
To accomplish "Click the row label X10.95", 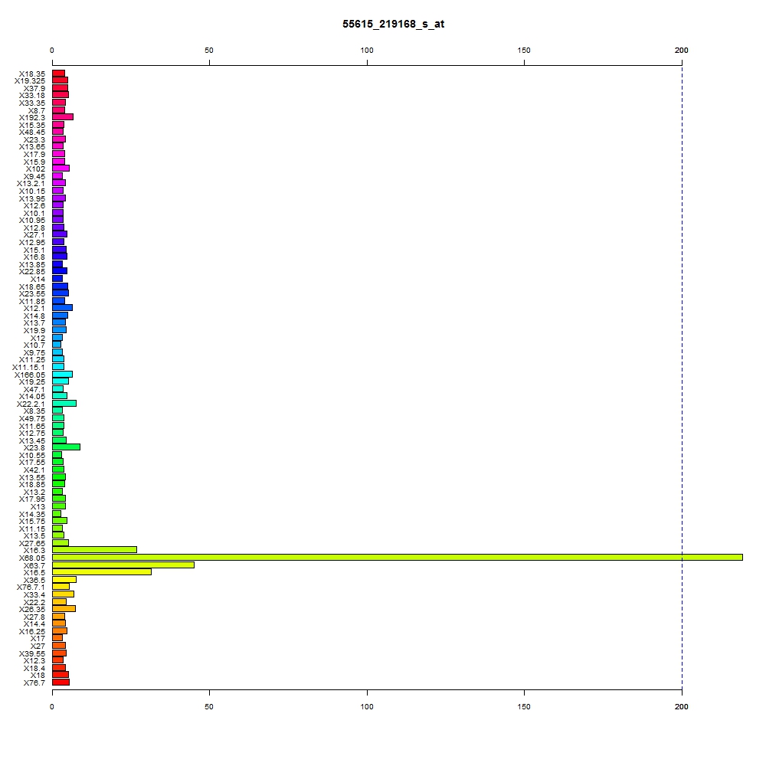I will [x=32, y=221].
